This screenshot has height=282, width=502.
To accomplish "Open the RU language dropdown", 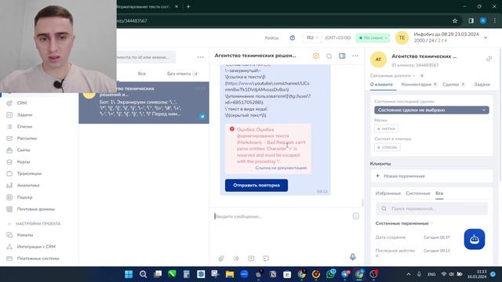I will tap(312, 38).
